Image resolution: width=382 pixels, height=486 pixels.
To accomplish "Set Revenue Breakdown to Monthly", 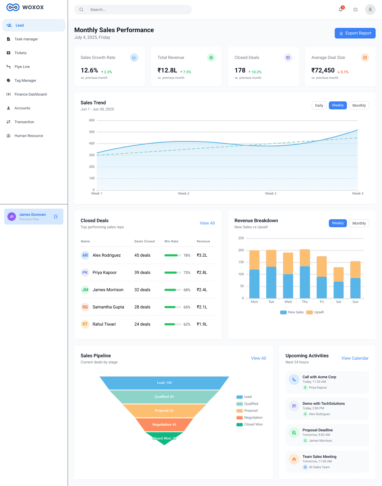I will coord(359,223).
